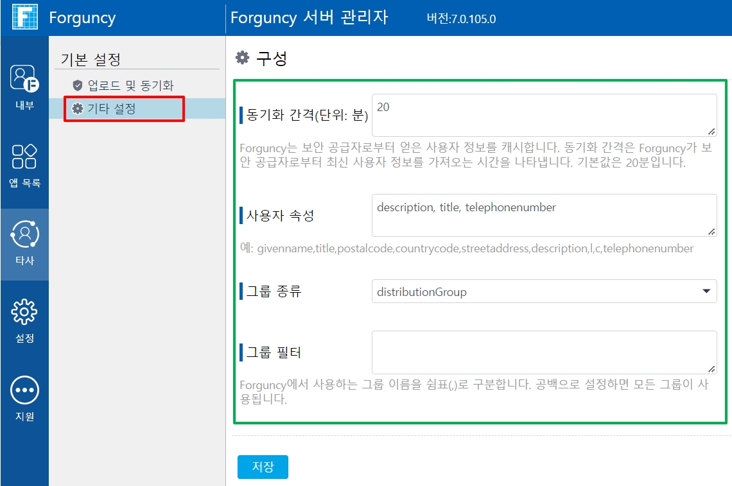Click the Forguncy 서버 관리자 title
Image resolution: width=732 pixels, height=486 pixels.
[x=309, y=17]
